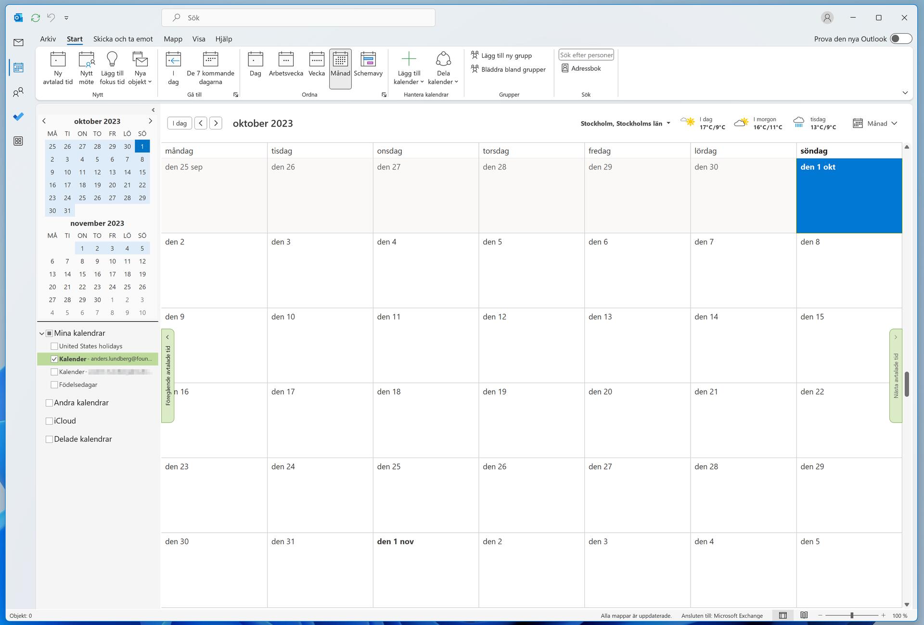This screenshot has width=924, height=625.
Task: Open the To Do app in the sidebar
Action: coord(18,116)
